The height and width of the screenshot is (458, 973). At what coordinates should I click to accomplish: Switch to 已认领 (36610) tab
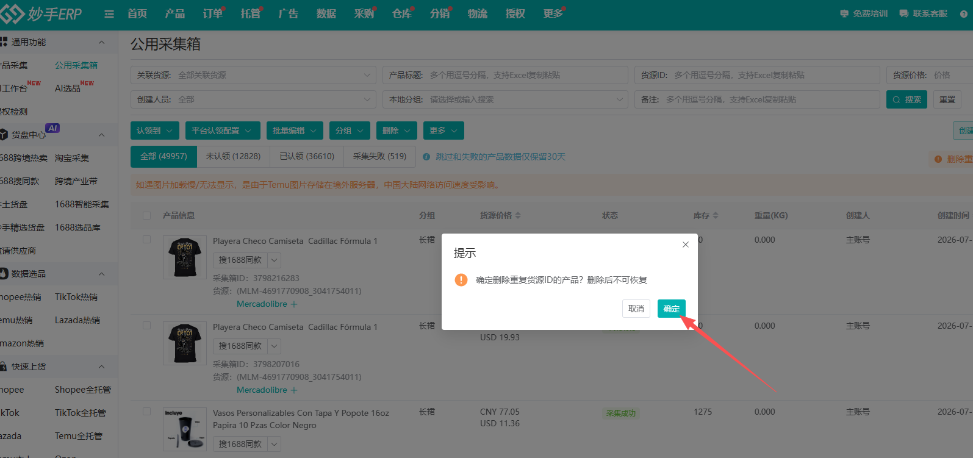pyautogui.click(x=307, y=156)
